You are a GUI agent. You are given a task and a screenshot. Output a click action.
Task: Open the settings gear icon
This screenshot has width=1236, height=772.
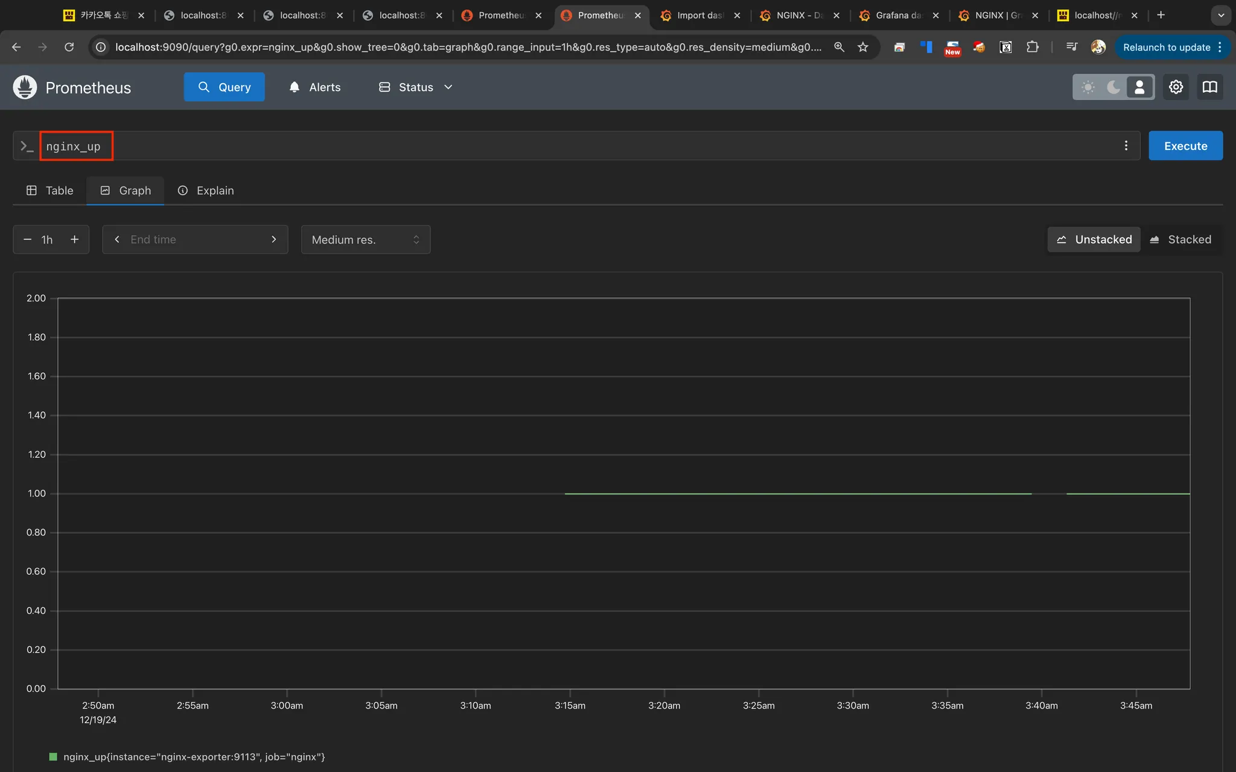[1176, 87]
